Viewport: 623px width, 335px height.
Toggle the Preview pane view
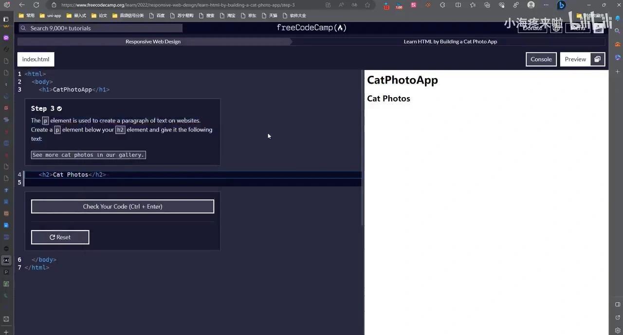[575, 59]
